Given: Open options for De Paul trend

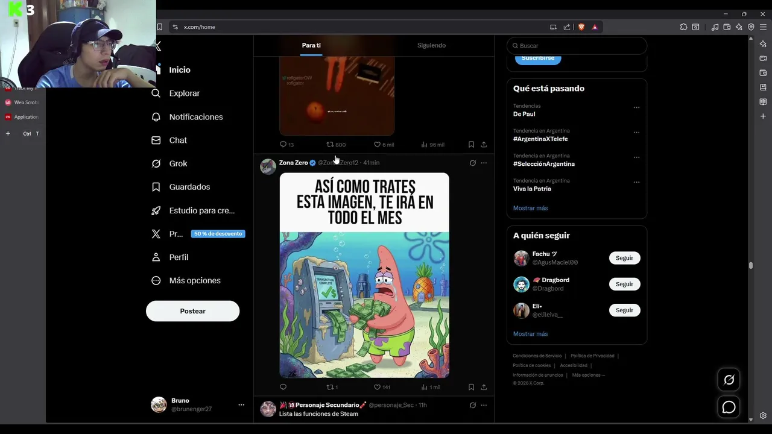Looking at the screenshot, I should pyautogui.click(x=636, y=107).
